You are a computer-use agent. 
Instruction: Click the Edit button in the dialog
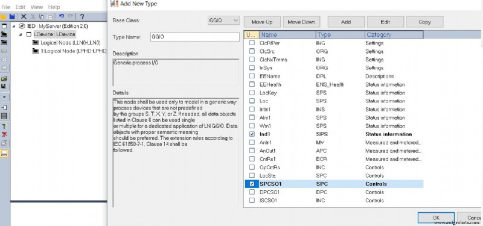385,22
